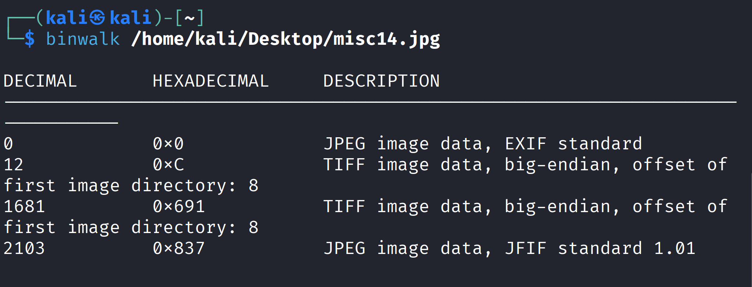Click the DECIMAL column header

coord(40,81)
